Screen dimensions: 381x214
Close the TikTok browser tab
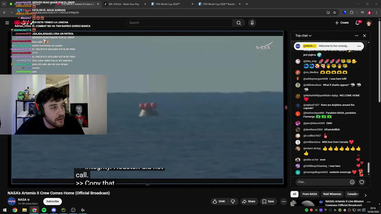pyautogui.click(x=145, y=4)
